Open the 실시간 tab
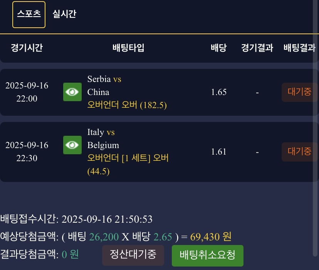Viewport: 319px width, 270px height. point(64,14)
